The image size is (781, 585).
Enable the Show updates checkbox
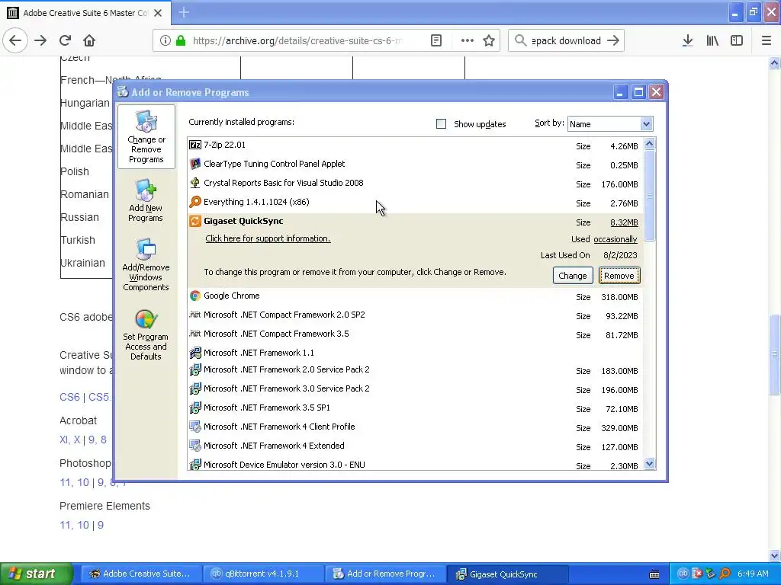click(x=442, y=124)
